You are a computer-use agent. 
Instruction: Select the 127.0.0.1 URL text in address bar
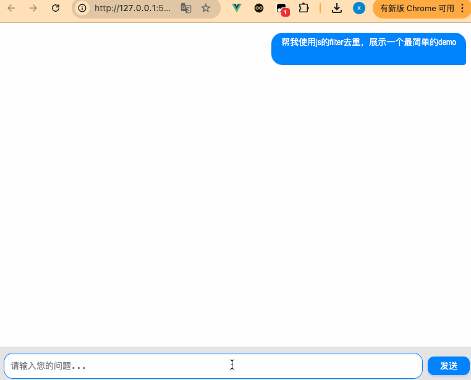[x=132, y=8]
